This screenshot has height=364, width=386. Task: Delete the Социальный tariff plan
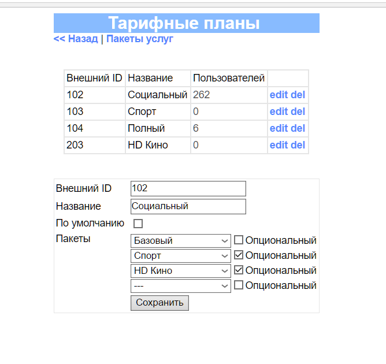[298, 95]
